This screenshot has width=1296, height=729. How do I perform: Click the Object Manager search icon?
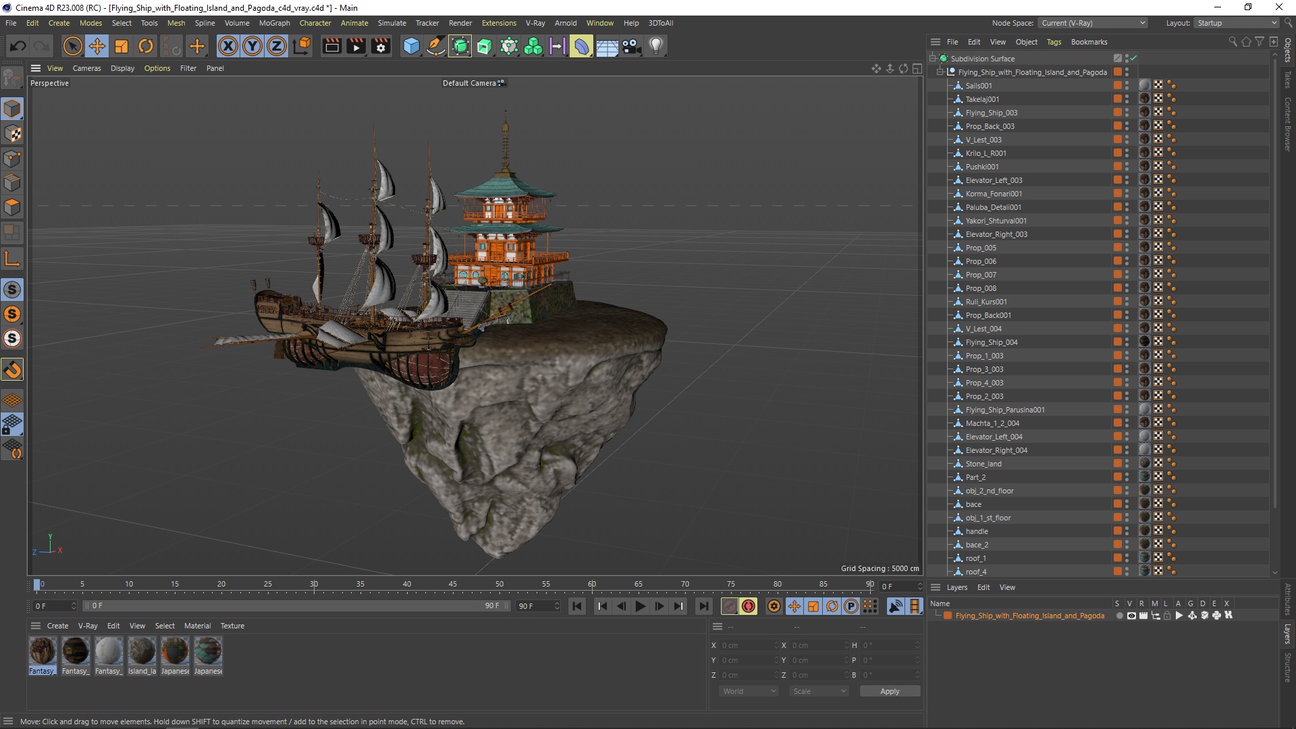pyautogui.click(x=1233, y=42)
